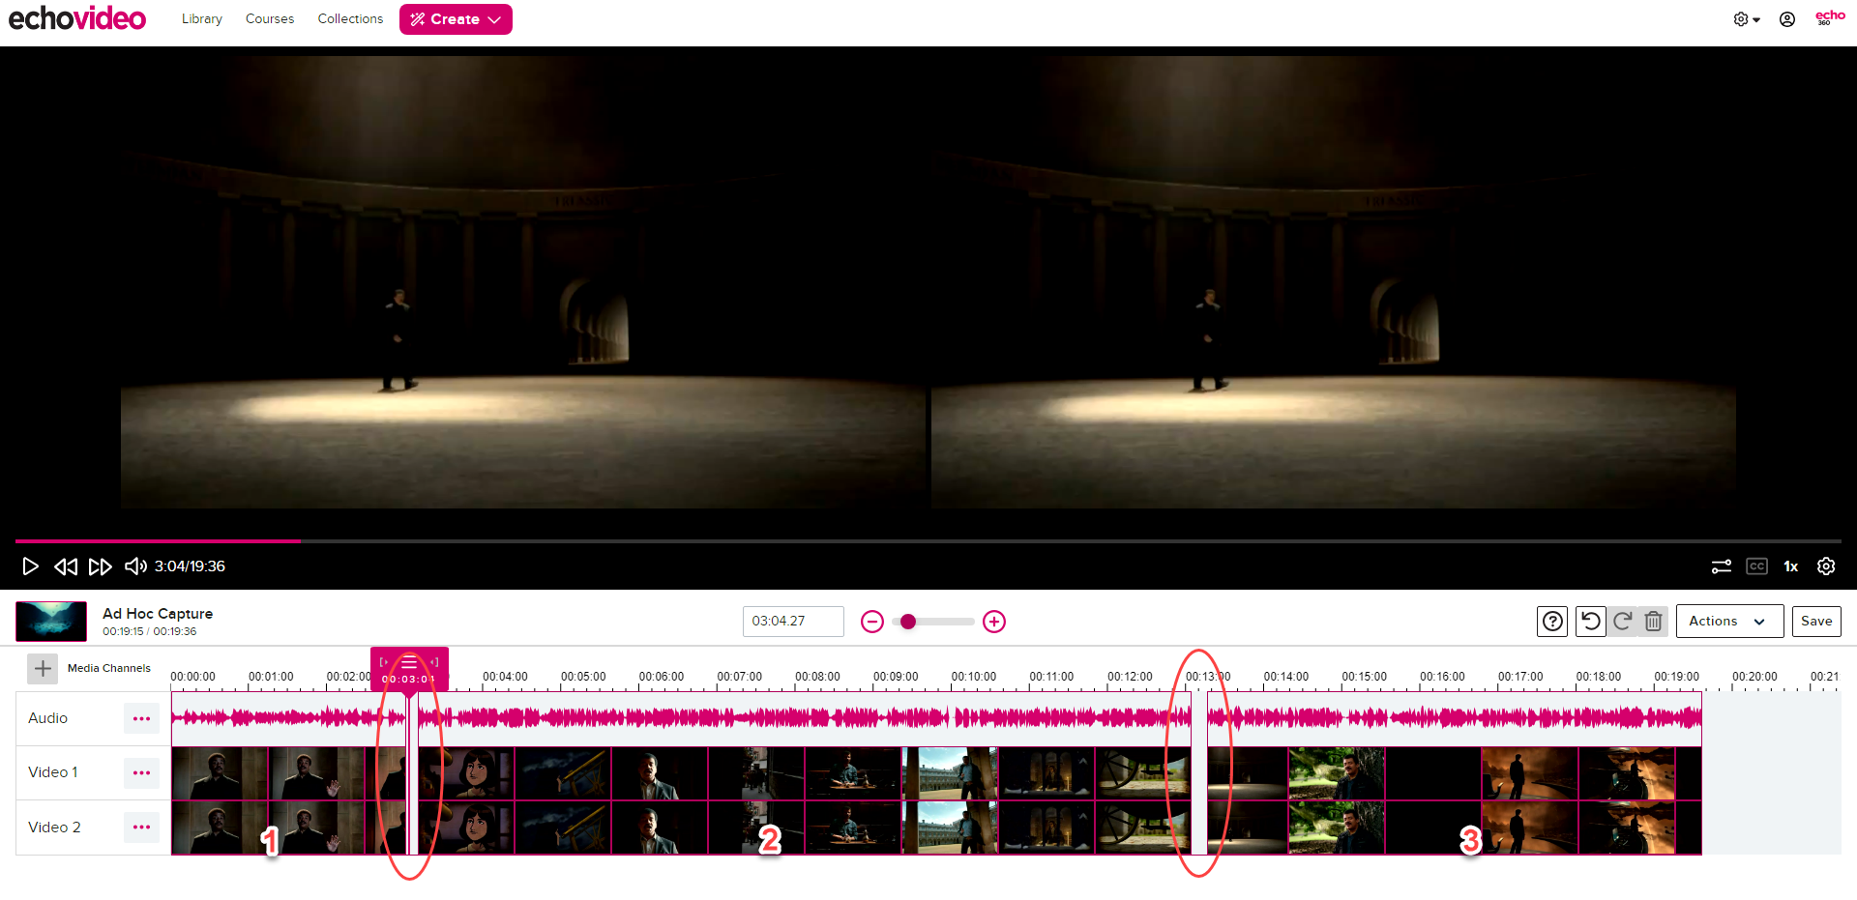Image resolution: width=1857 pixels, height=900 pixels.
Task: Zoom in timeline with plus icon
Action: click(x=994, y=622)
